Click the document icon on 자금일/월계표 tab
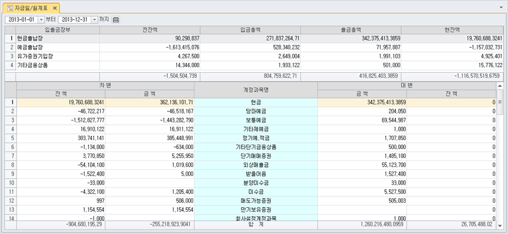Image resolution: width=508 pixels, height=234 pixels. tap(10, 8)
